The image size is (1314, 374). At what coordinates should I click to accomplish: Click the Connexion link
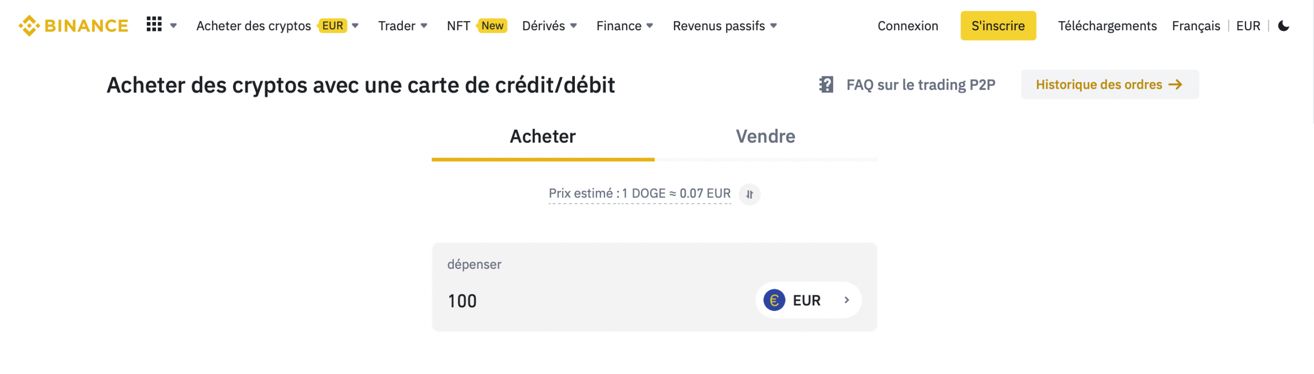coord(907,26)
